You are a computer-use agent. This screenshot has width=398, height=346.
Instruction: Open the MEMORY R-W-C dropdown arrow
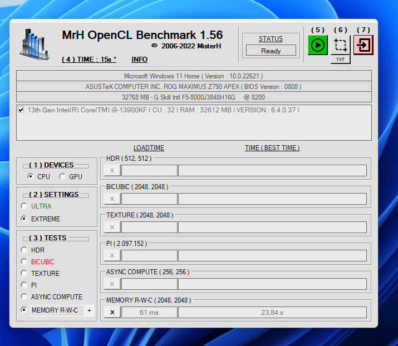coord(89,310)
